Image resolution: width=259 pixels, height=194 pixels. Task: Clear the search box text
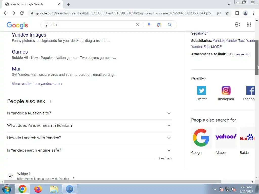coord(137,25)
